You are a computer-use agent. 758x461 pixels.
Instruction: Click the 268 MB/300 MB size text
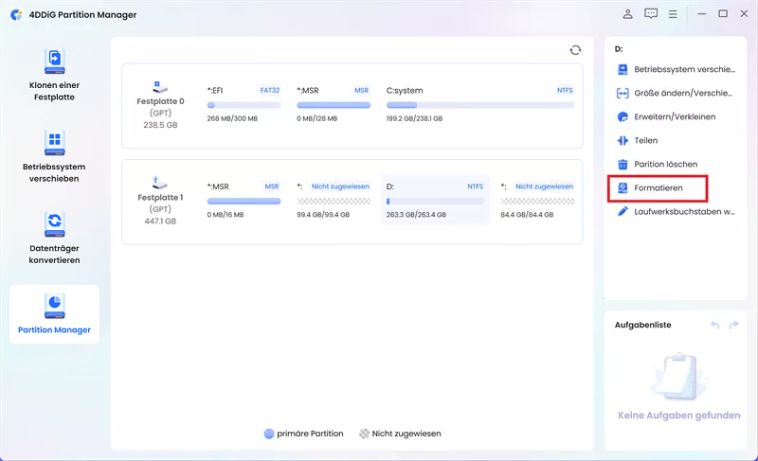pos(232,118)
